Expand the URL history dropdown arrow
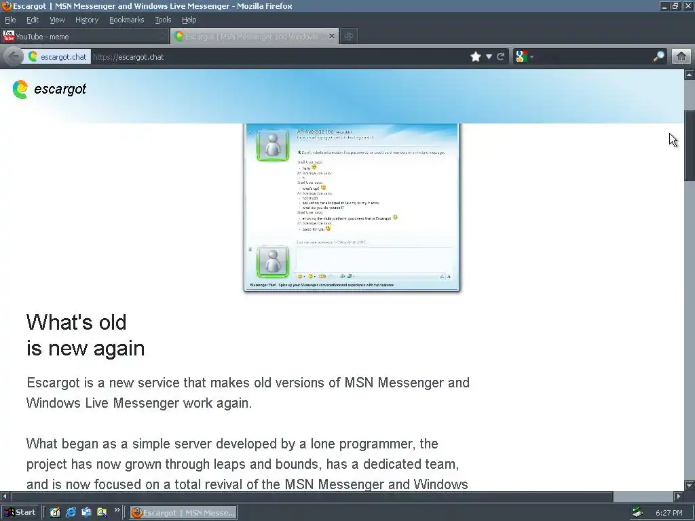Viewport: 695px width, 521px height. (489, 57)
